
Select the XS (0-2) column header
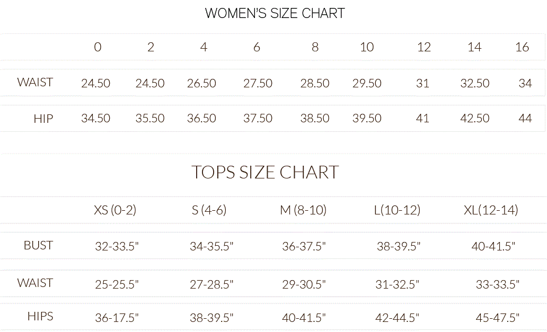(x=115, y=210)
